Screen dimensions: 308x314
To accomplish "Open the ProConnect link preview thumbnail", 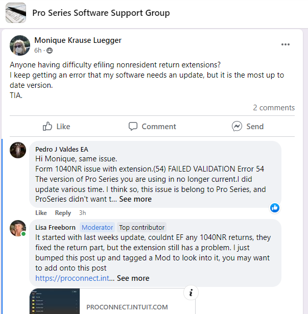I will click(55, 302).
